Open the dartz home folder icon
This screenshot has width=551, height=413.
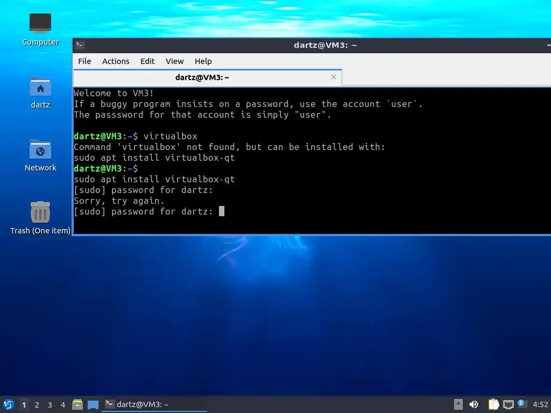(x=40, y=92)
